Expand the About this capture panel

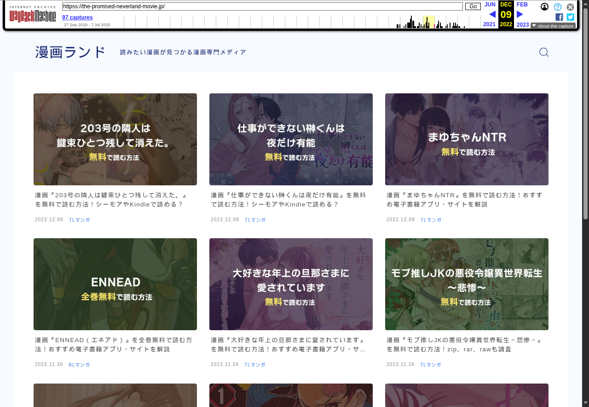pyautogui.click(x=553, y=26)
